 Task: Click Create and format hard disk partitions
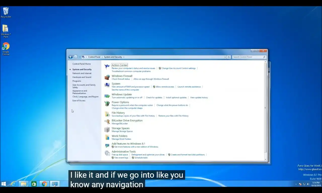188,155
